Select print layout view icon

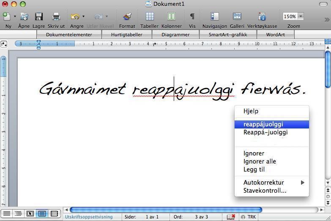pyautogui.click(x=42, y=214)
